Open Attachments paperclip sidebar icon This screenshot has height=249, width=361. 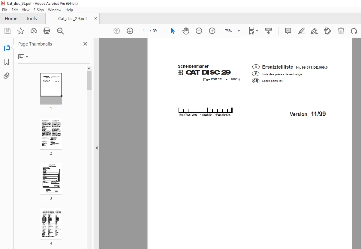coord(7,76)
